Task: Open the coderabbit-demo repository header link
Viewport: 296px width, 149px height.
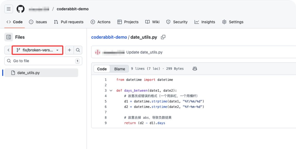Action: [x=72, y=9]
